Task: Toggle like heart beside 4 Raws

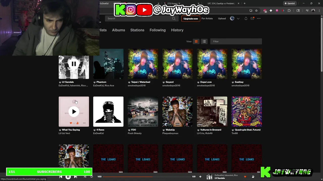Action: [x=94, y=130]
